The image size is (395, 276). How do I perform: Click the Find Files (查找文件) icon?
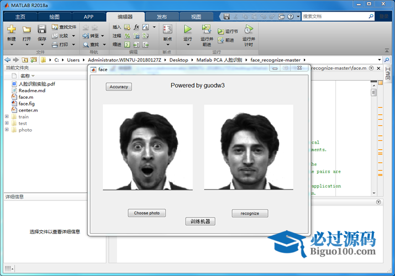point(55,26)
